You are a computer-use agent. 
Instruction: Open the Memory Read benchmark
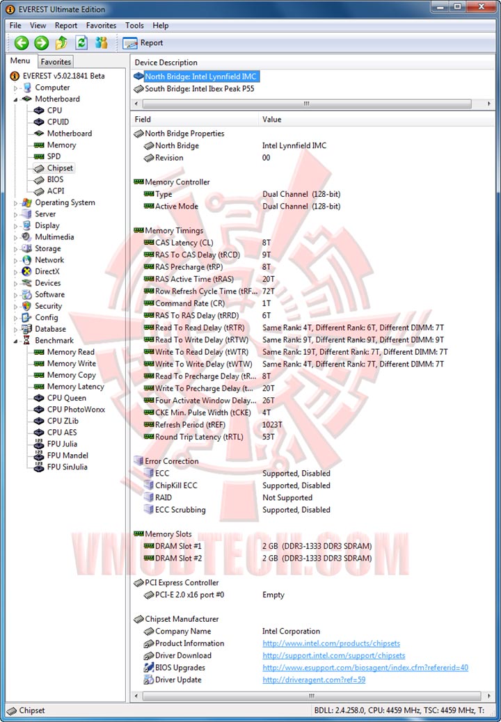[70, 352]
